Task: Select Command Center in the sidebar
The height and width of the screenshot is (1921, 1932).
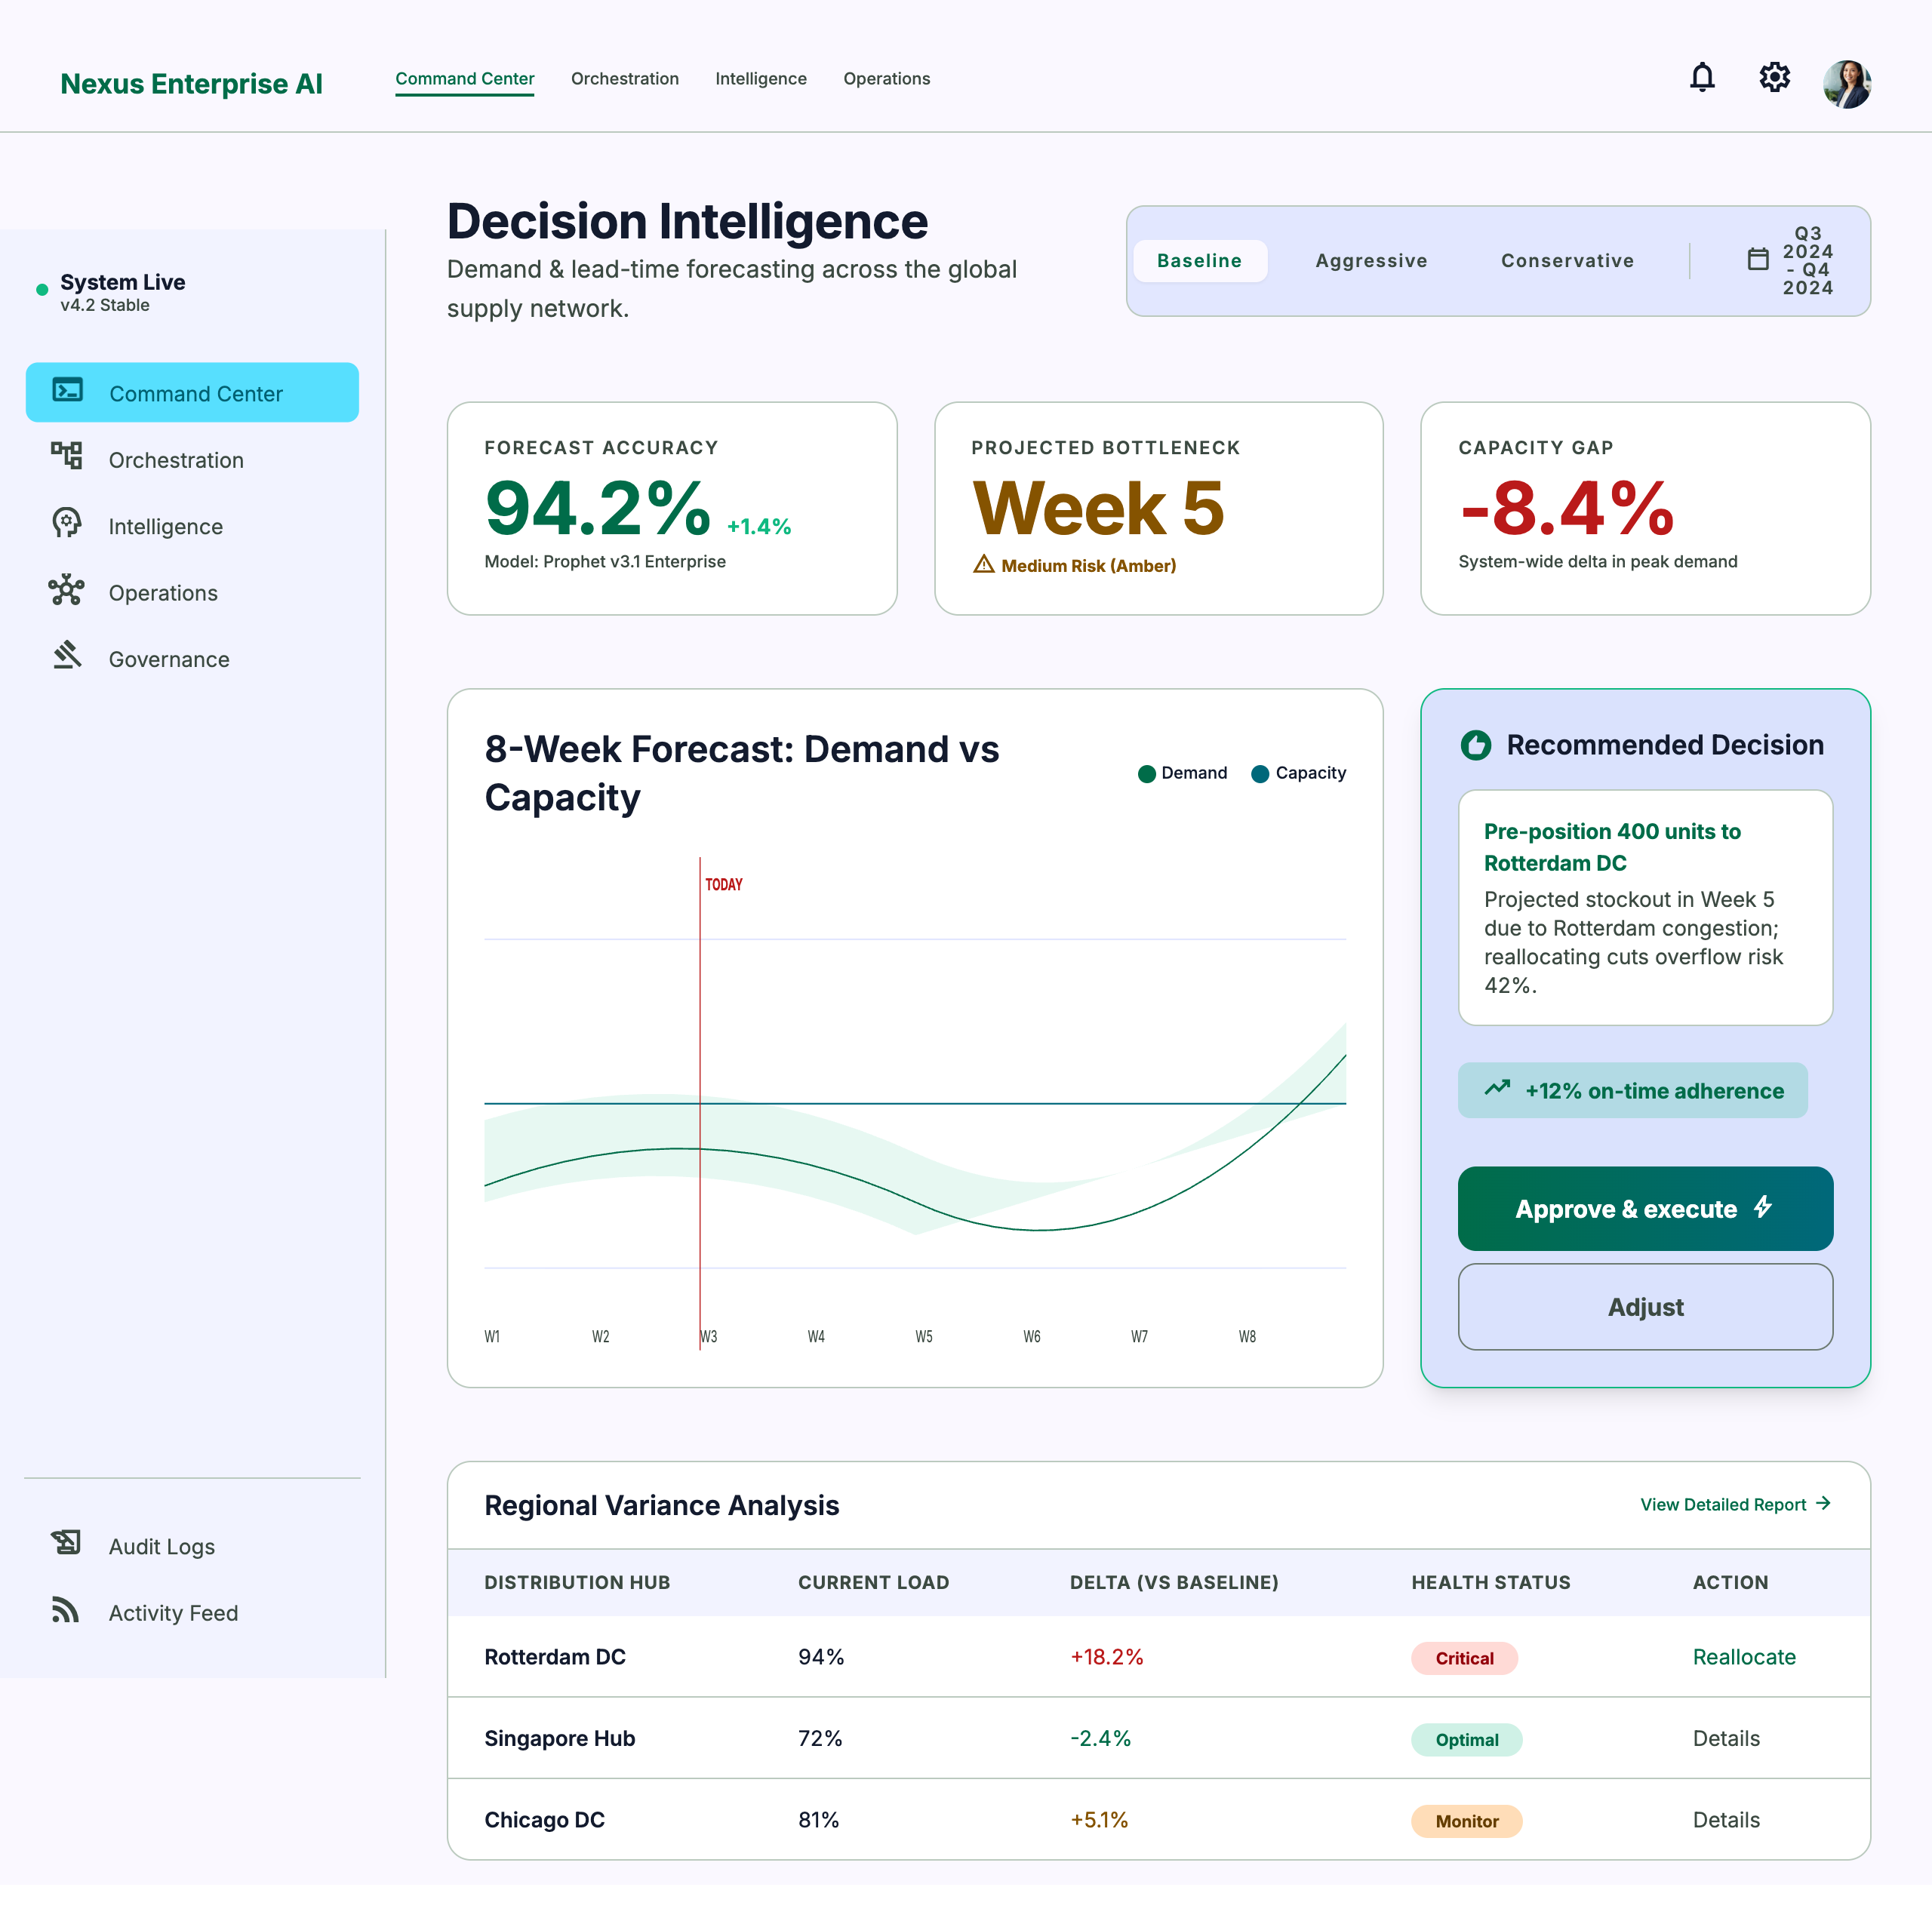Action: pyautogui.click(x=192, y=392)
